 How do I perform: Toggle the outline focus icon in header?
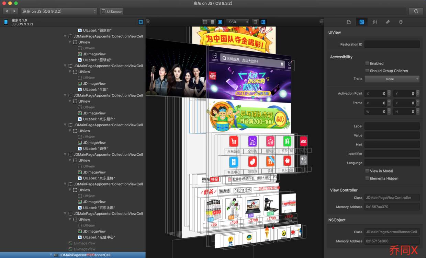[141, 22]
